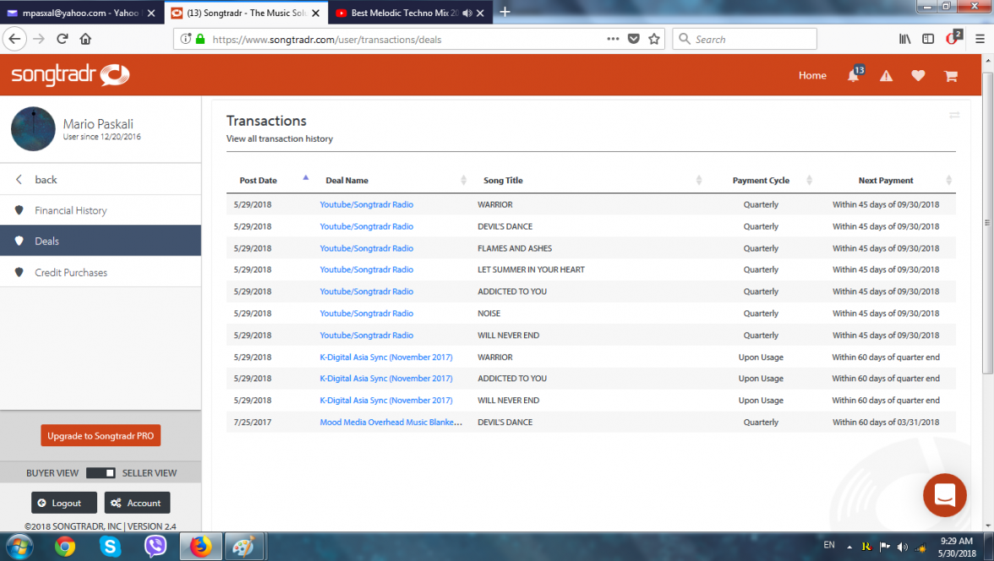This screenshot has width=994, height=561.
Task: Open Financial History in sidebar
Action: [71, 210]
